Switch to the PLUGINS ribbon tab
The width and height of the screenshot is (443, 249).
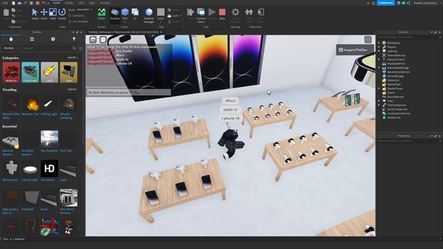point(105,3)
